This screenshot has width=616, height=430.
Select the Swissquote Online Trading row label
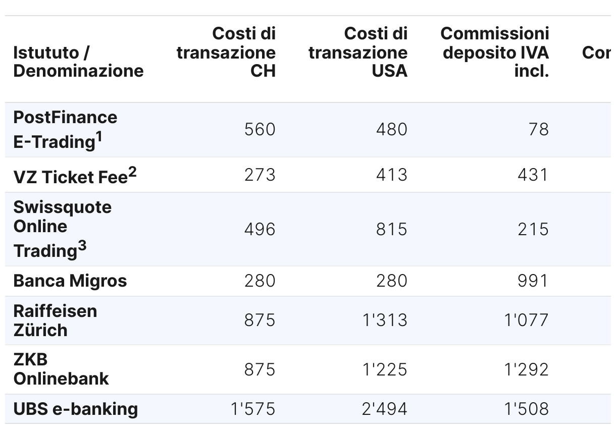coord(63,229)
